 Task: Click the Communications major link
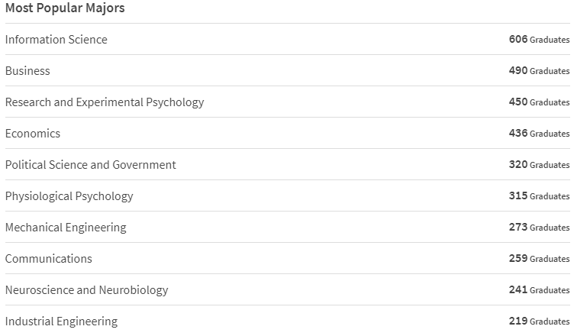click(x=49, y=259)
